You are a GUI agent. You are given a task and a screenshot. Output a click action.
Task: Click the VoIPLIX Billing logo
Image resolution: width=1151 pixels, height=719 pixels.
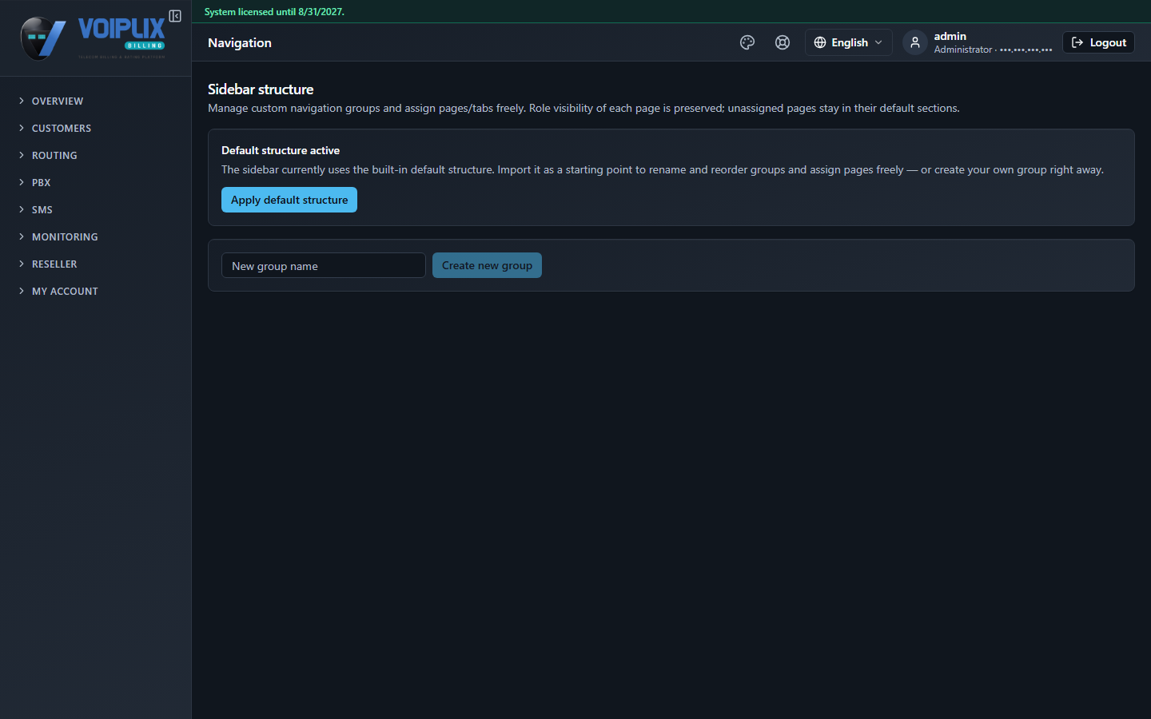click(x=93, y=38)
